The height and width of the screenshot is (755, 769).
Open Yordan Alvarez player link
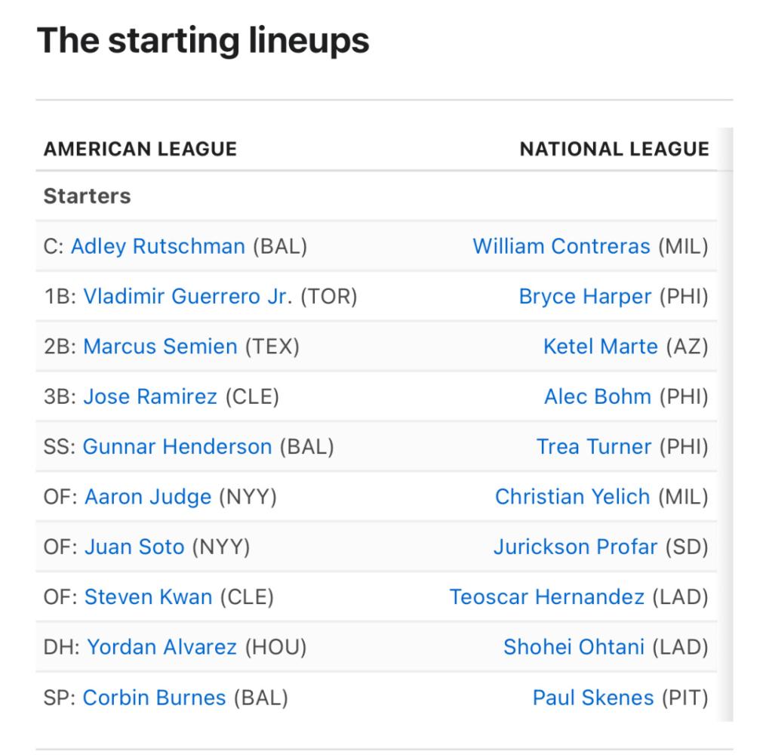161,646
